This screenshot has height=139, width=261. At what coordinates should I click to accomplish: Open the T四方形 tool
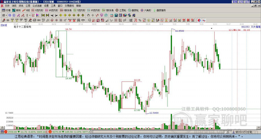[x=80, y=10]
